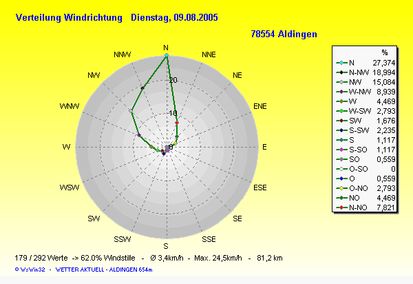This screenshot has height=284, width=413.
Task: Click the ENE compass label
Action: [x=260, y=107]
